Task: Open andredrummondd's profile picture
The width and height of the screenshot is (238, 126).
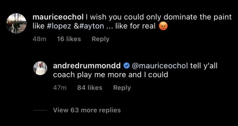Action: coord(40,68)
